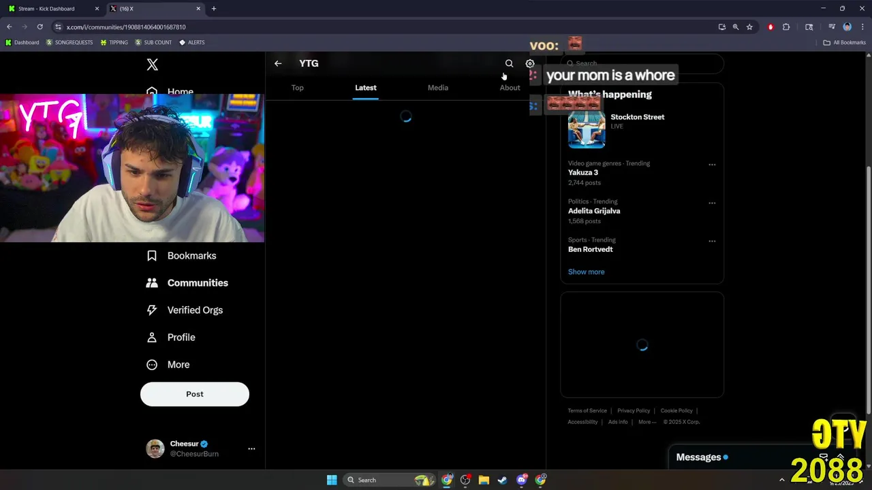This screenshot has height=490, width=872.
Task: Open the Cookie Policy link
Action: click(x=676, y=410)
